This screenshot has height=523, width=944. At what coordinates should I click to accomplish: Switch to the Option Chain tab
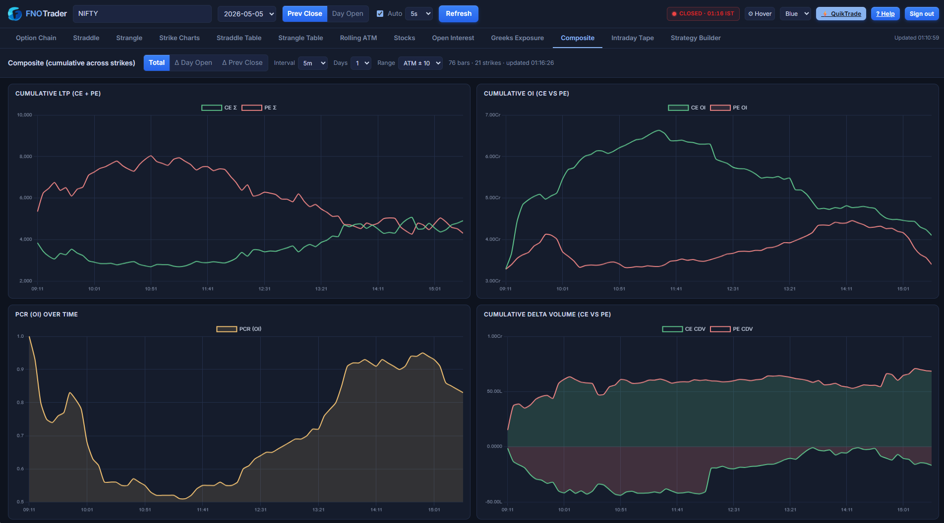tap(36, 38)
